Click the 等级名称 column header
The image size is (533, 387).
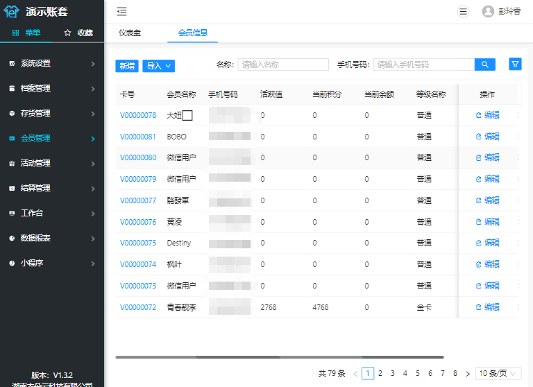pos(431,94)
